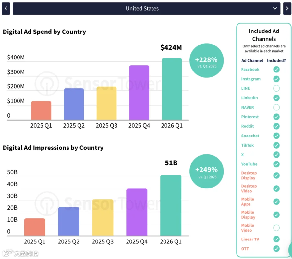Click the 2025 Q3 ad spend bar
292x259 pixels.
(106, 103)
